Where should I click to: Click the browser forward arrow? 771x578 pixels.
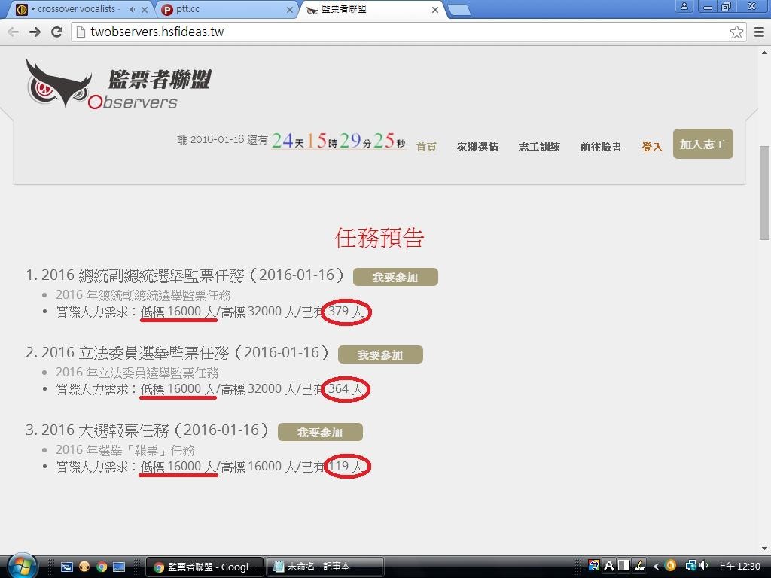(x=35, y=32)
